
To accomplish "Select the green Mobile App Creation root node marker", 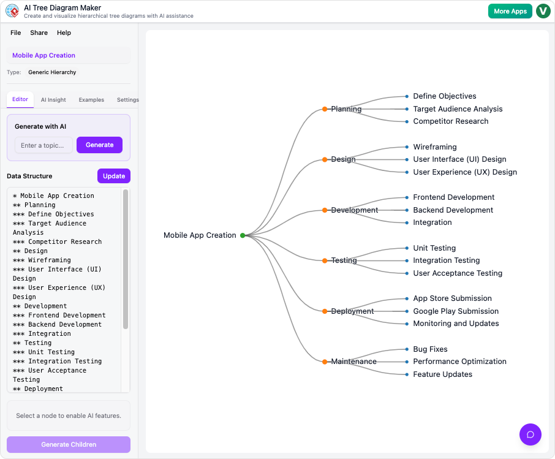I will pyautogui.click(x=243, y=235).
